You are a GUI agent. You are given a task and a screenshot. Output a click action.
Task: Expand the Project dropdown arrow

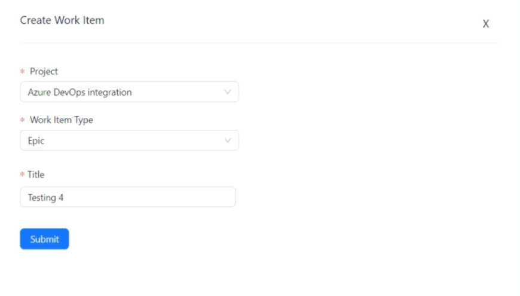tap(227, 92)
